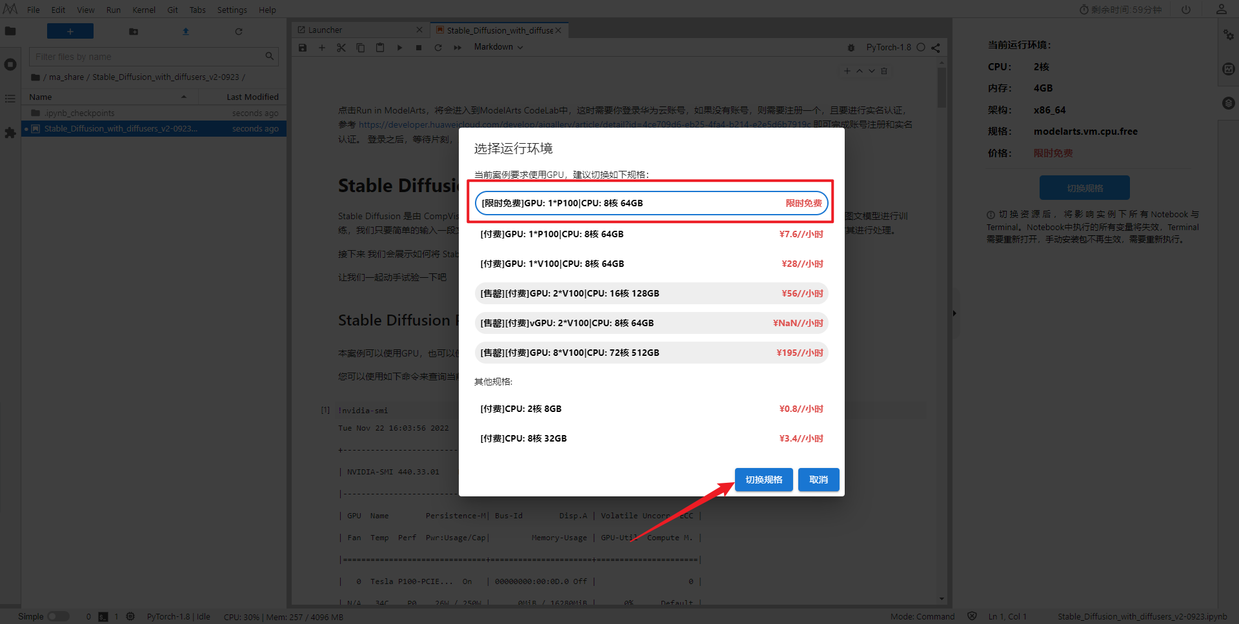Image resolution: width=1239 pixels, height=624 pixels.
Task: Save the notebook with the disk icon
Action: click(303, 48)
